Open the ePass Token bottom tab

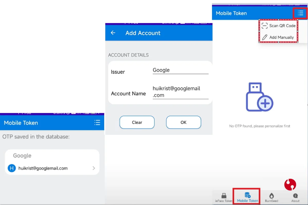coord(223,197)
